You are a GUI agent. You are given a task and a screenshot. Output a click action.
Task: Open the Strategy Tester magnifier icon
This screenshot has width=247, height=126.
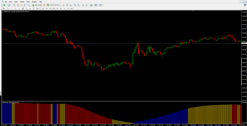[29, 5]
